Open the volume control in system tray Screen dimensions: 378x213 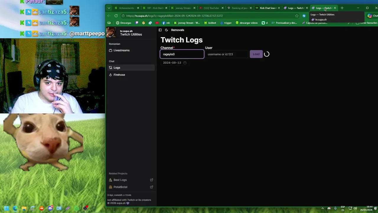(x=355, y=208)
